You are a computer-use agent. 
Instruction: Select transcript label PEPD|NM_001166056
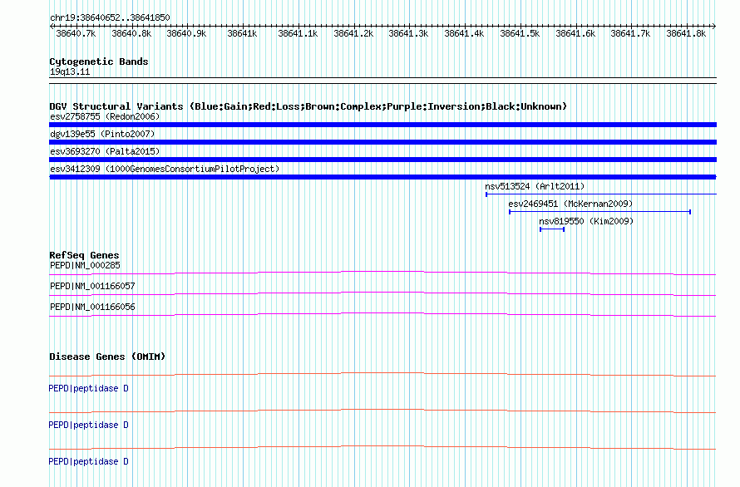click(92, 307)
